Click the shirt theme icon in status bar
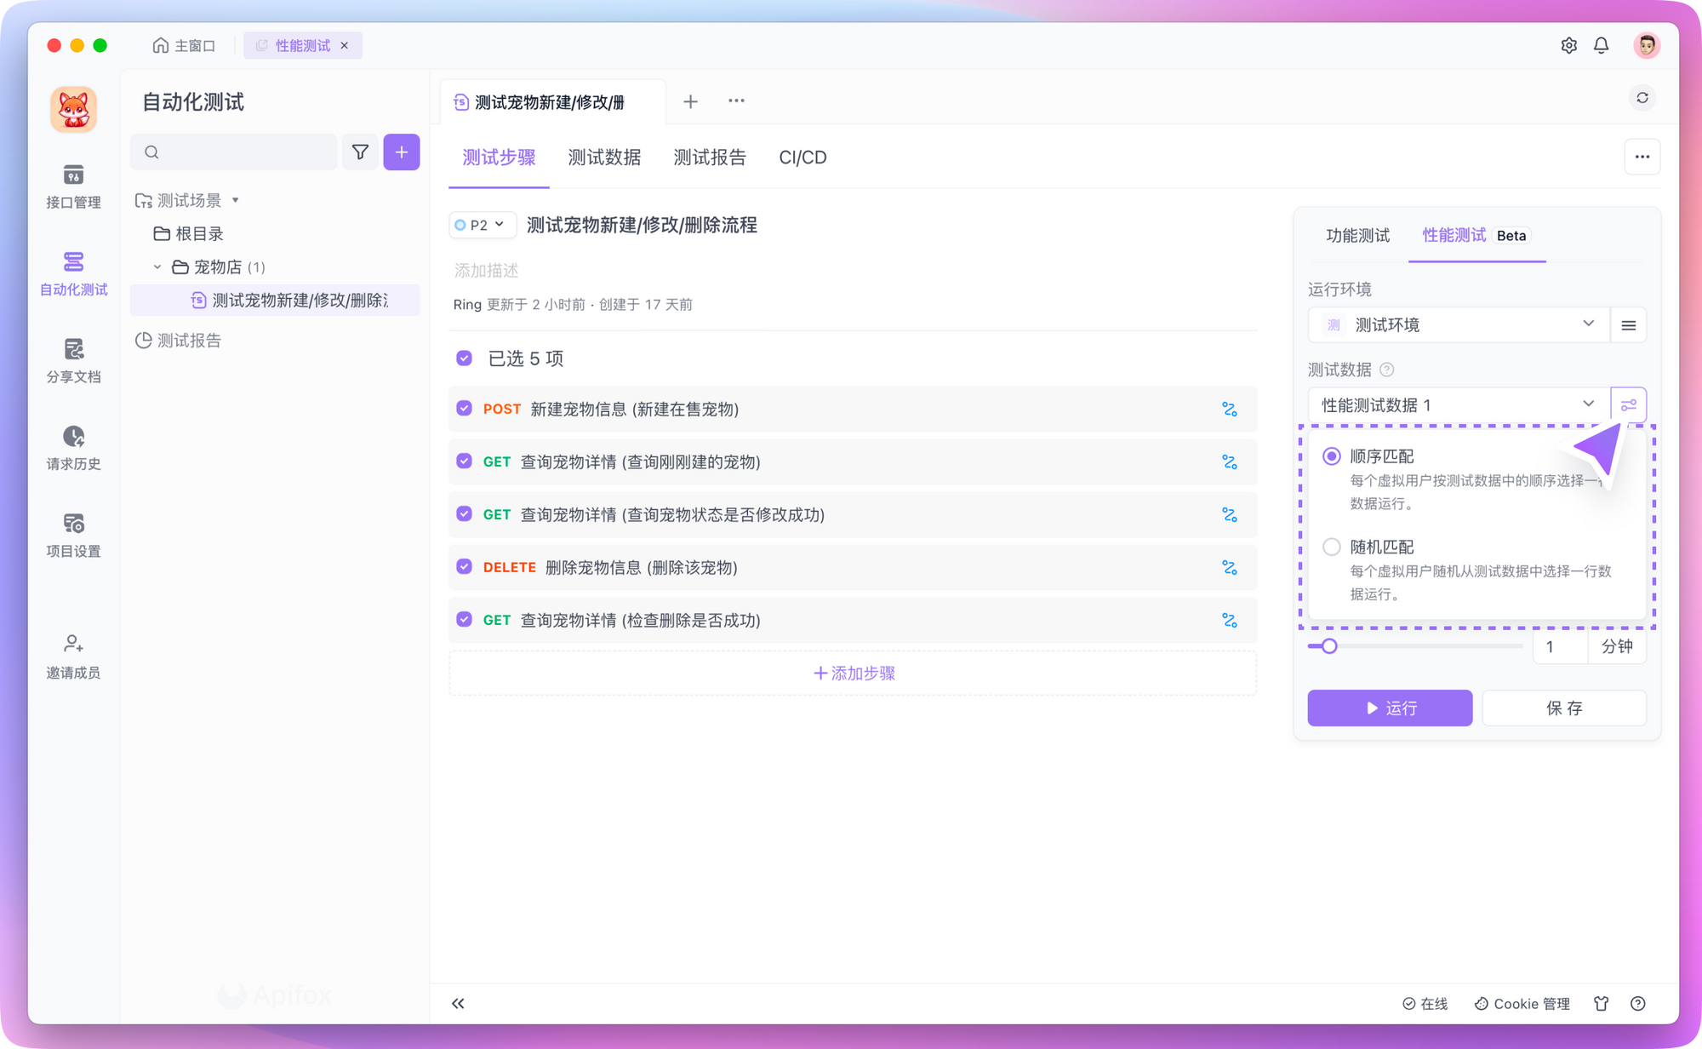Viewport: 1702px width, 1049px height. coord(1602,1004)
